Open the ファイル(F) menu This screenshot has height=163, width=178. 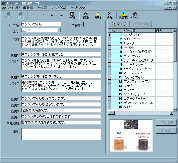point(13,8)
